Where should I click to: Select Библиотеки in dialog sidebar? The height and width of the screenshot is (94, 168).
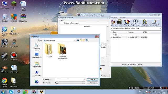pyautogui.click(x=36, y=64)
